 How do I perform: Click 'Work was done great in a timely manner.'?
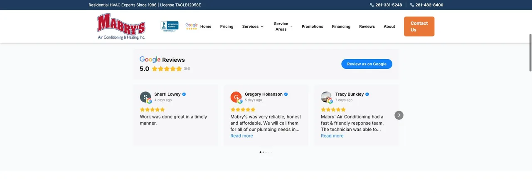coord(173,120)
